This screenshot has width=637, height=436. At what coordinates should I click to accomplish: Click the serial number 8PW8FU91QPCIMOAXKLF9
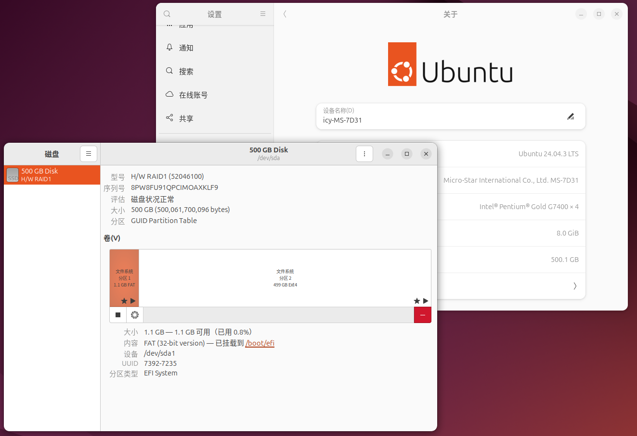tap(174, 187)
